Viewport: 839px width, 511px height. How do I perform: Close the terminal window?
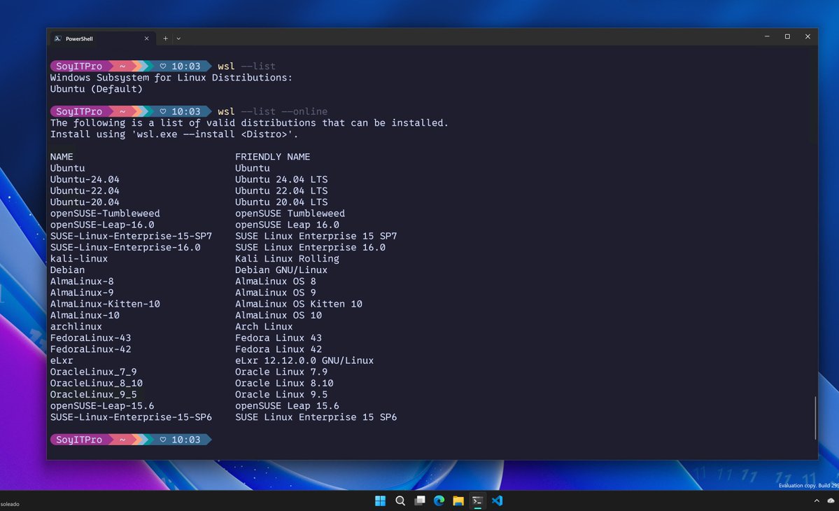tap(808, 36)
